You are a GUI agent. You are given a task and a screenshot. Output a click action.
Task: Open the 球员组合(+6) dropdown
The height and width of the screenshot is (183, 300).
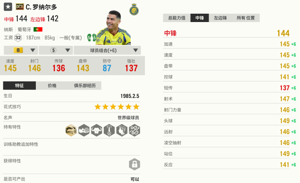[107, 50]
